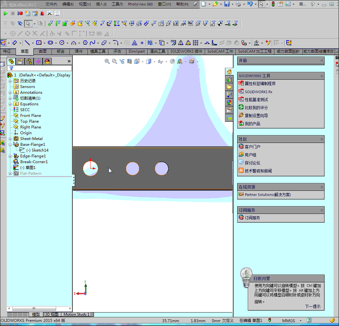Select the Centerpoint Arc tool
This screenshot has width=339, height=326.
click(x=74, y=43)
